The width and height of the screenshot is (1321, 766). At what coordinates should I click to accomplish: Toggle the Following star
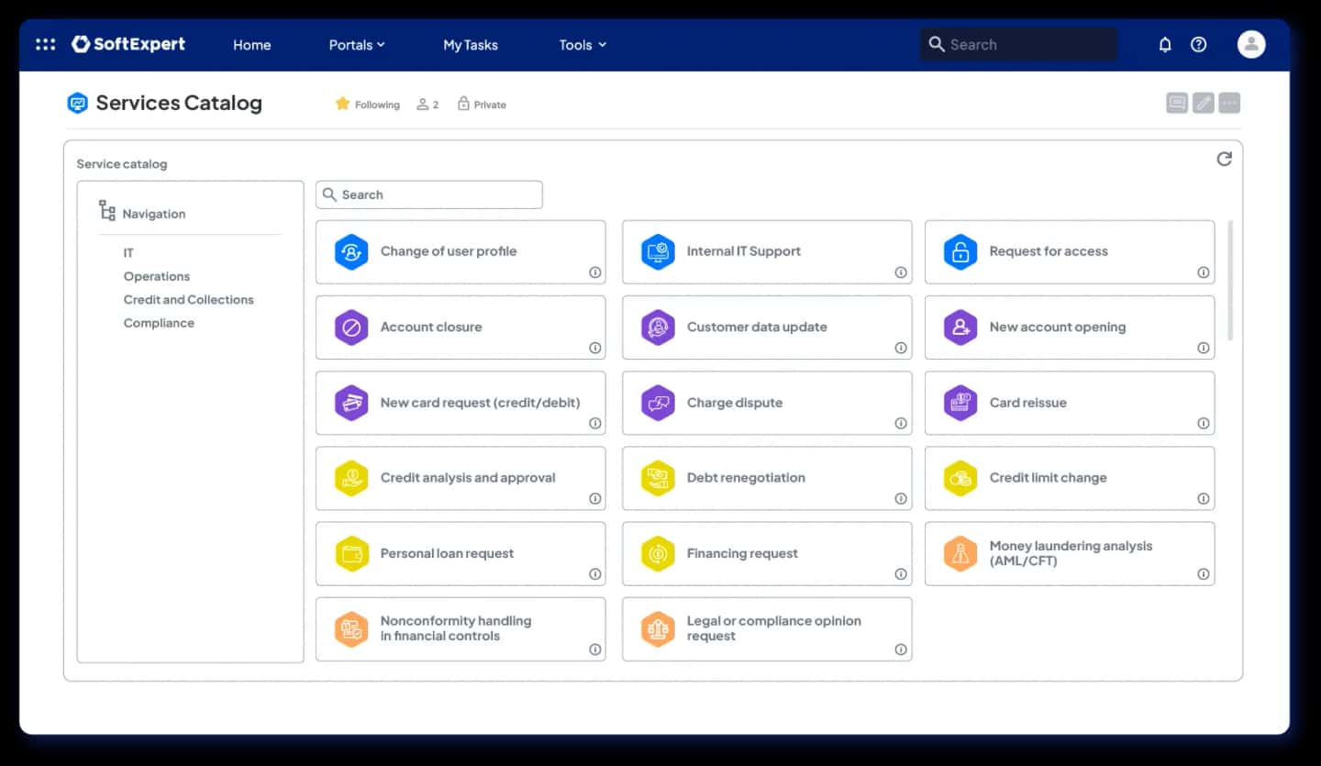pos(342,104)
